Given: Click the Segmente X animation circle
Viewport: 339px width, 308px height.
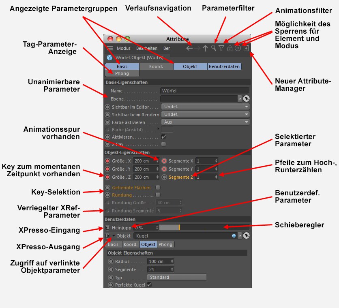Looking at the screenshot, I should click(x=164, y=161).
